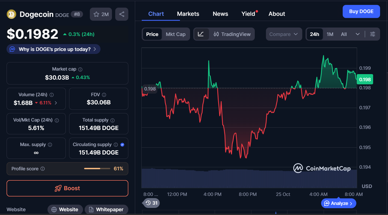This screenshot has width=388, height=215.
Task: Select the line chart icon
Action: (201, 34)
